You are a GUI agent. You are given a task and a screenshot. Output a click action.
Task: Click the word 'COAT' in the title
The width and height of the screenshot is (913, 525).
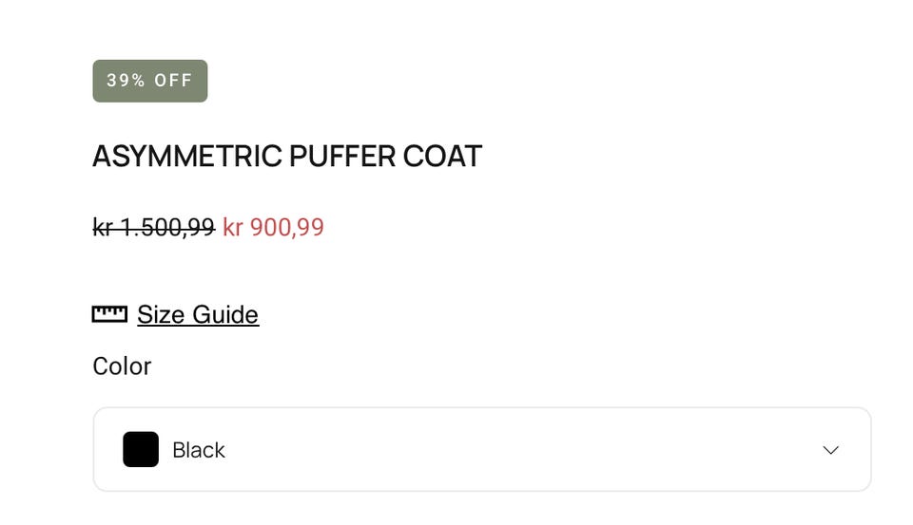(442, 157)
